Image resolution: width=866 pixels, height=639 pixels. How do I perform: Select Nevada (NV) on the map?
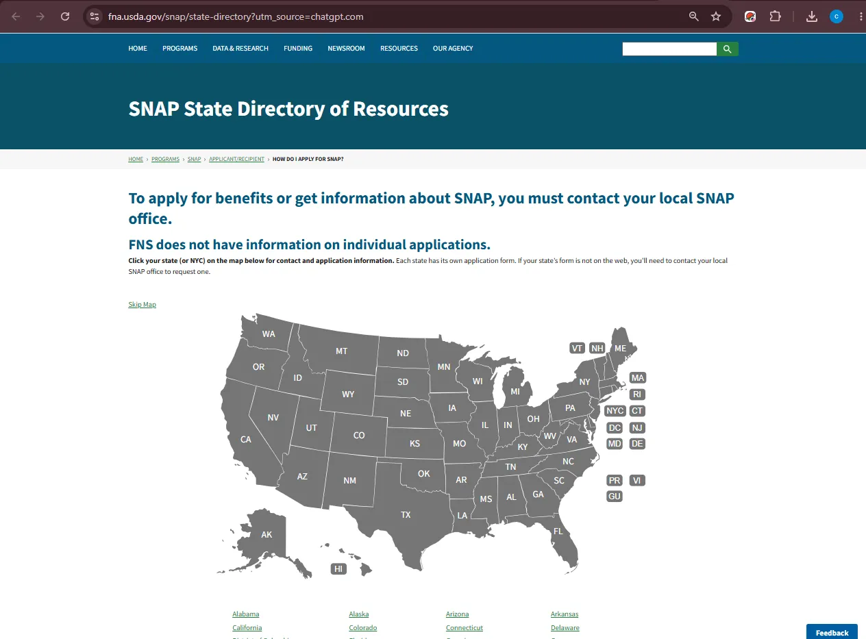[x=273, y=418]
